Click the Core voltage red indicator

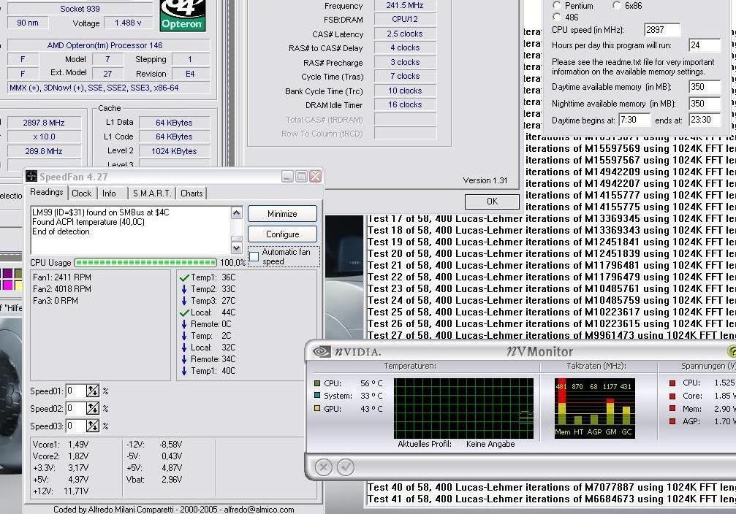pyautogui.click(x=672, y=396)
